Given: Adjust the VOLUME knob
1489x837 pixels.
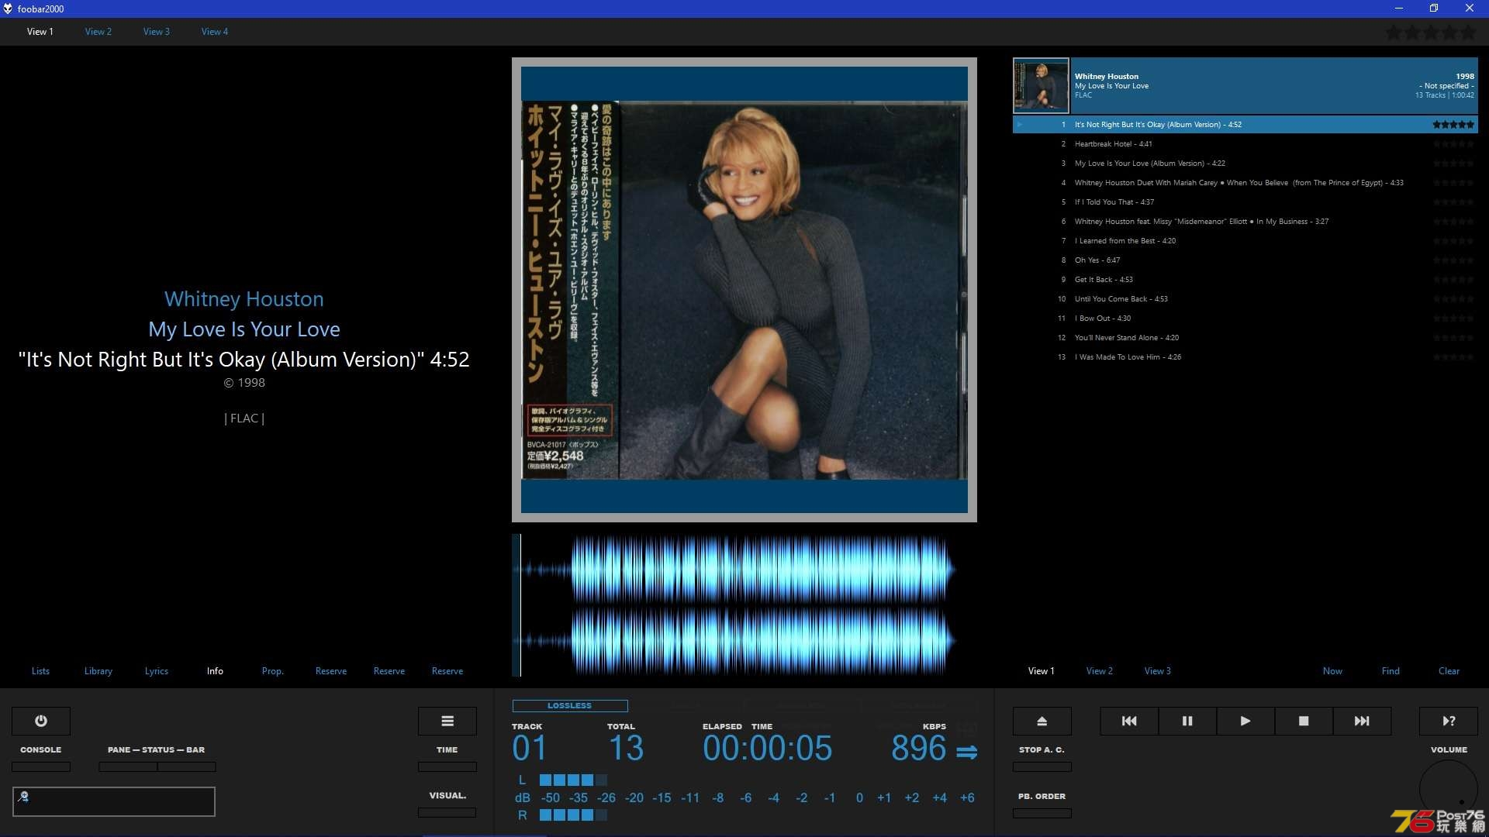Looking at the screenshot, I should point(1449,789).
